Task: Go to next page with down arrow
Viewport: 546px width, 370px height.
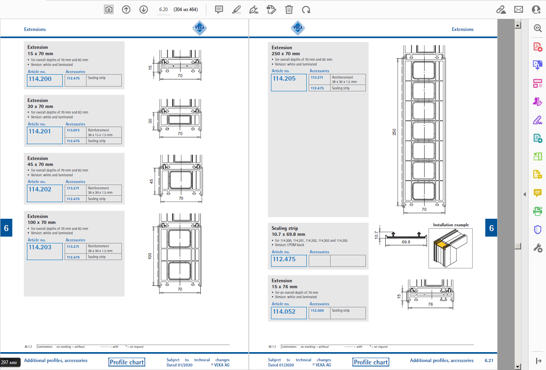Action: [x=144, y=10]
